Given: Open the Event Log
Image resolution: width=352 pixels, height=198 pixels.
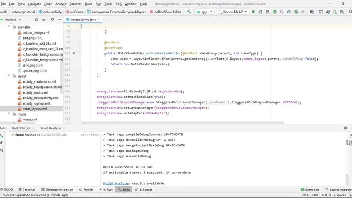Looking at the screenshot, I should (310, 189).
